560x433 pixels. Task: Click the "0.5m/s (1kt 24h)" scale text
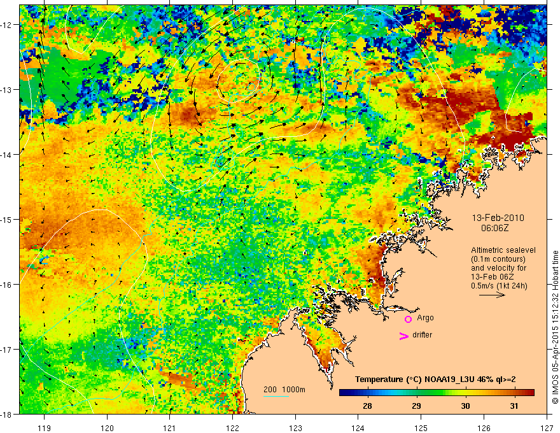tap(499, 286)
